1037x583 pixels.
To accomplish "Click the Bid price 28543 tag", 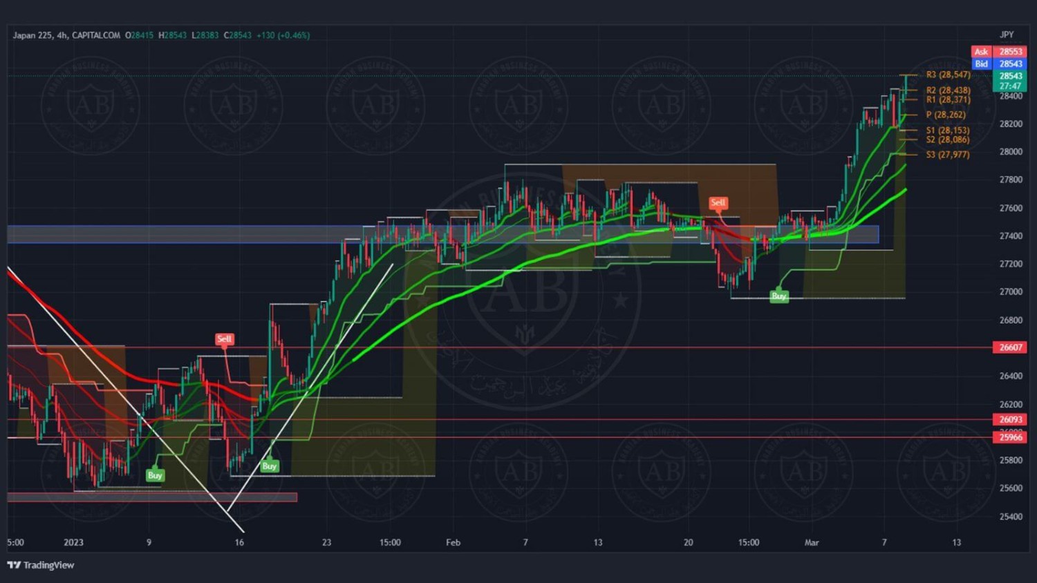I will [1011, 64].
